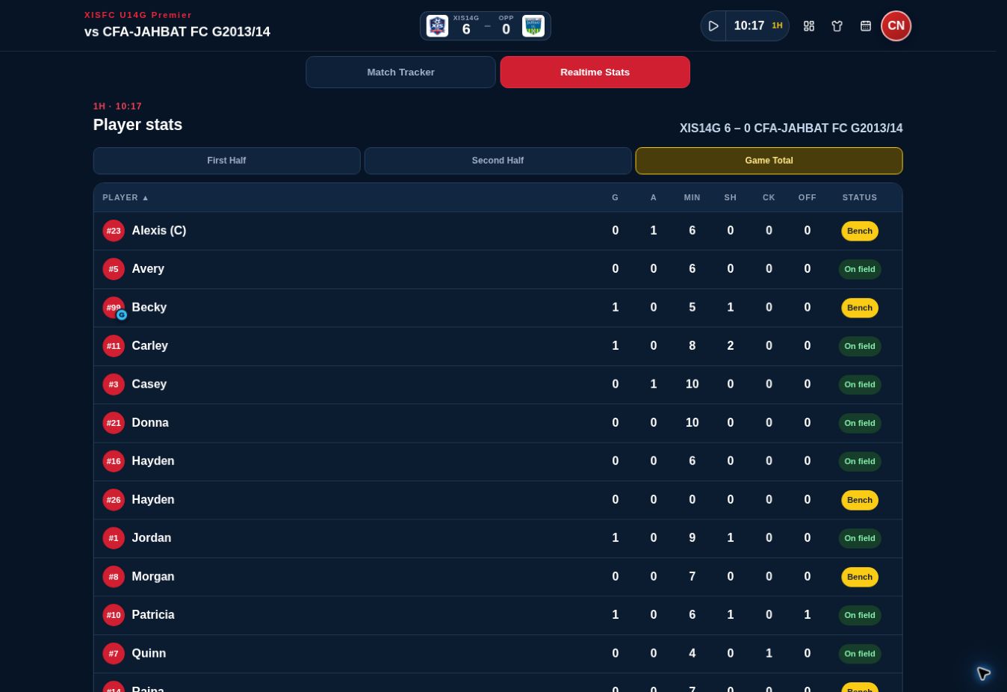Start the match timer with the play button
The width and height of the screenshot is (1007, 692).
713,26
